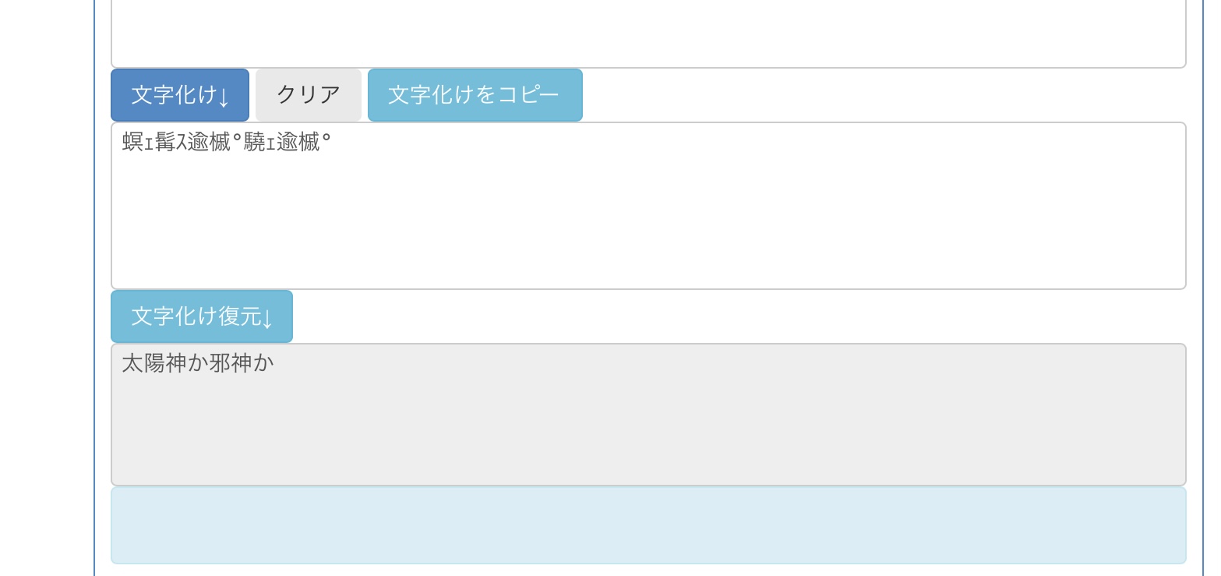The image size is (1221, 576).
Task: Place cursor at end of garbled text line
Action: 333,143
